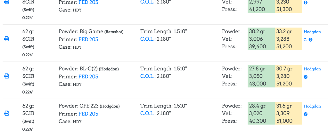328x136 pixels.
Task: Click the blue "C" link in the Big Game row
Action: click(305, 40)
